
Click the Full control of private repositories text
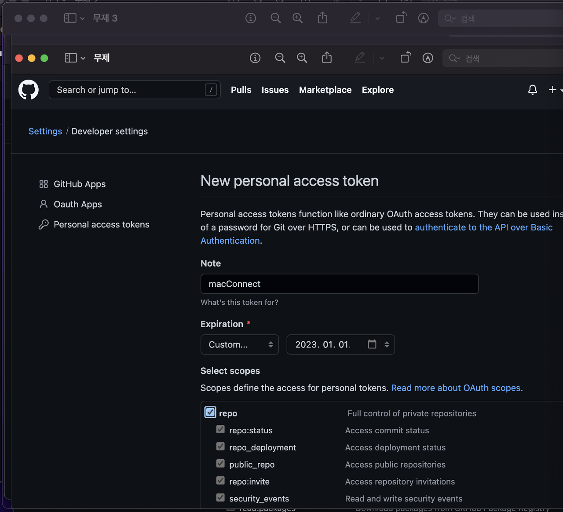[412, 413]
